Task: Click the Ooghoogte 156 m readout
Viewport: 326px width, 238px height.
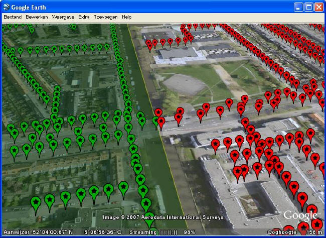Action: (294, 232)
